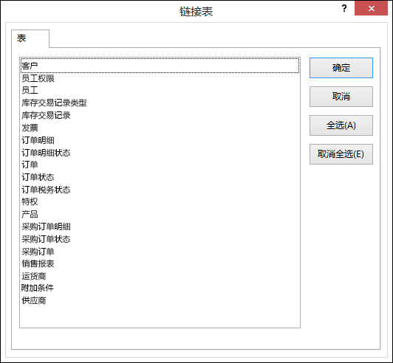Select the 采购订单 table entry

pos(160,252)
